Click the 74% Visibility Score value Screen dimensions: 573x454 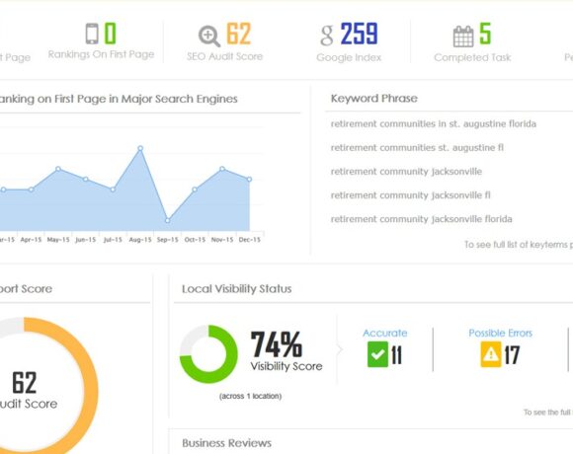point(277,344)
